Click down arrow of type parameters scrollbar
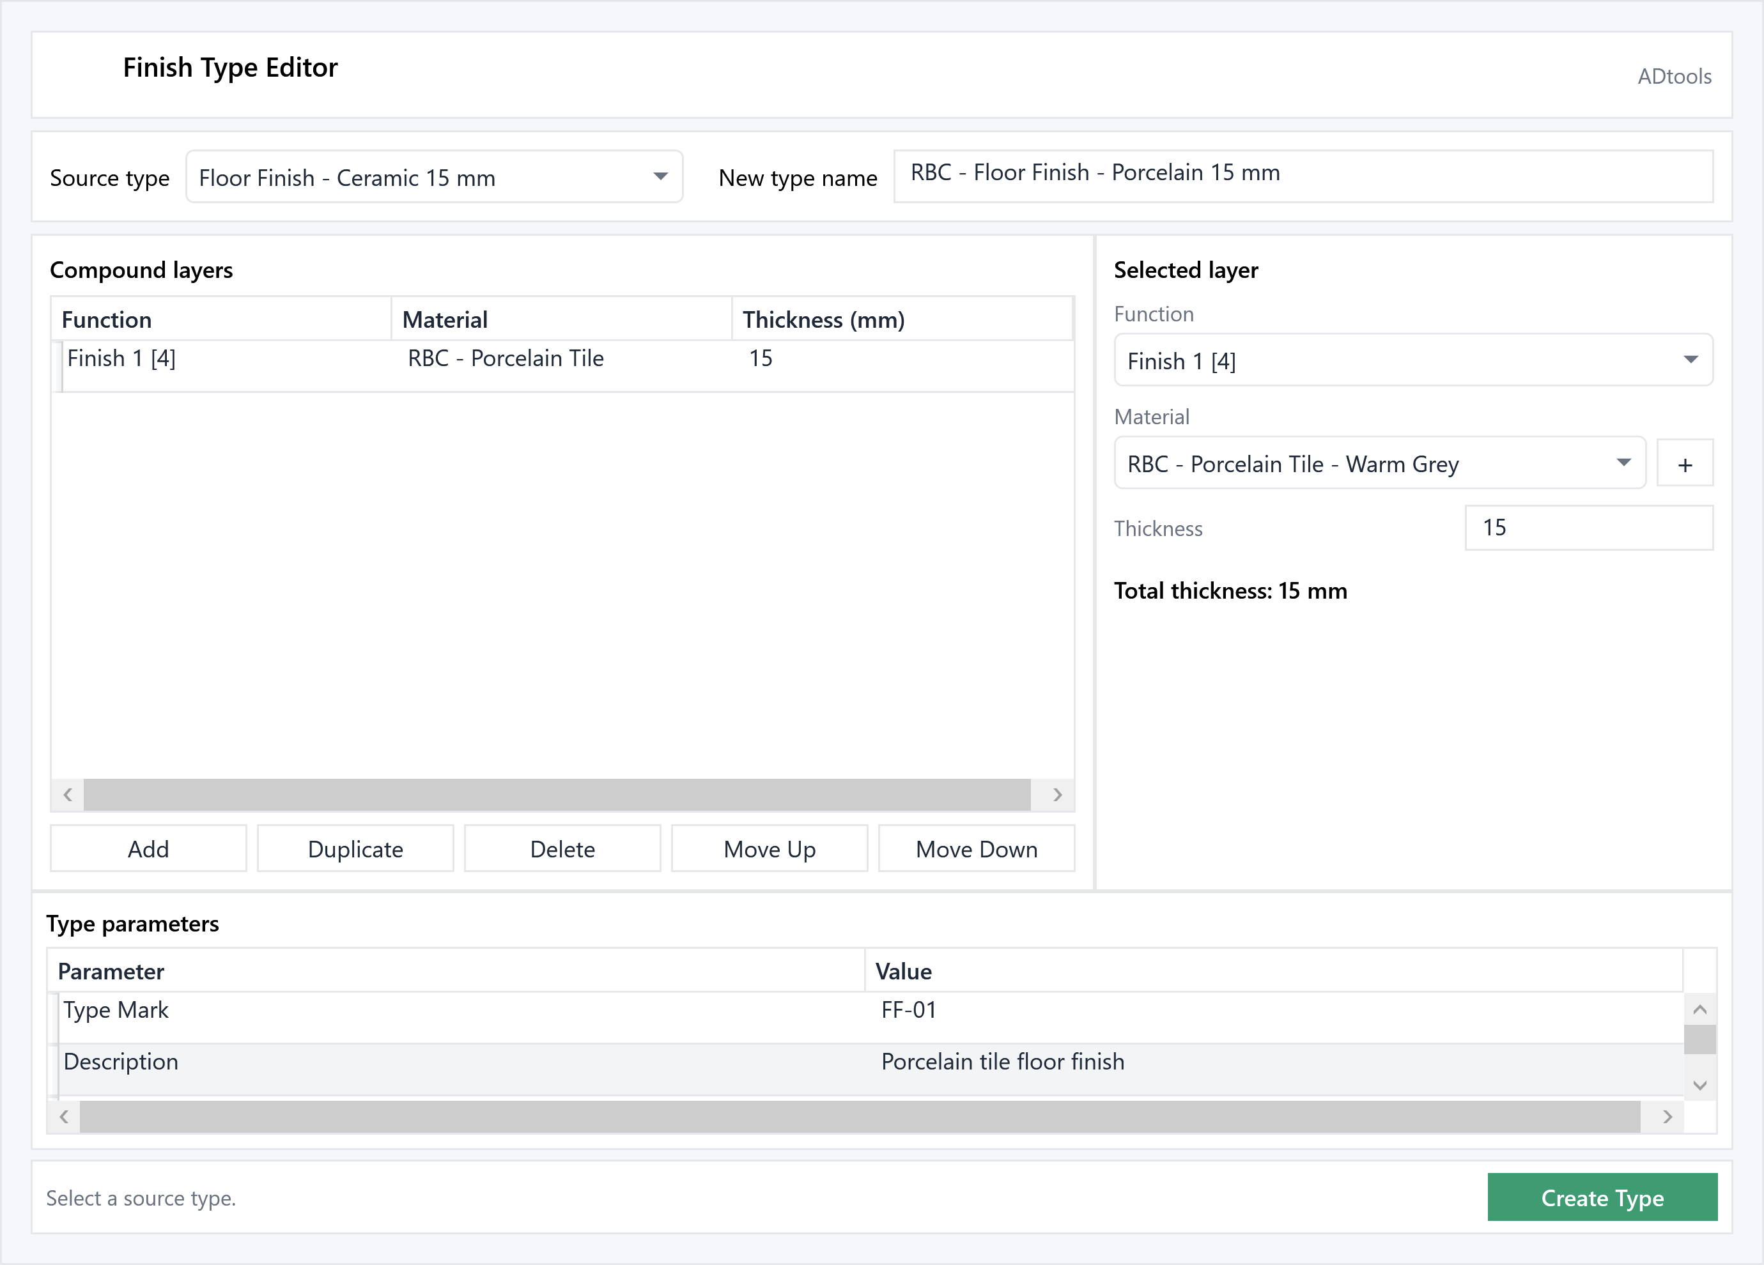 pyautogui.click(x=1699, y=1085)
